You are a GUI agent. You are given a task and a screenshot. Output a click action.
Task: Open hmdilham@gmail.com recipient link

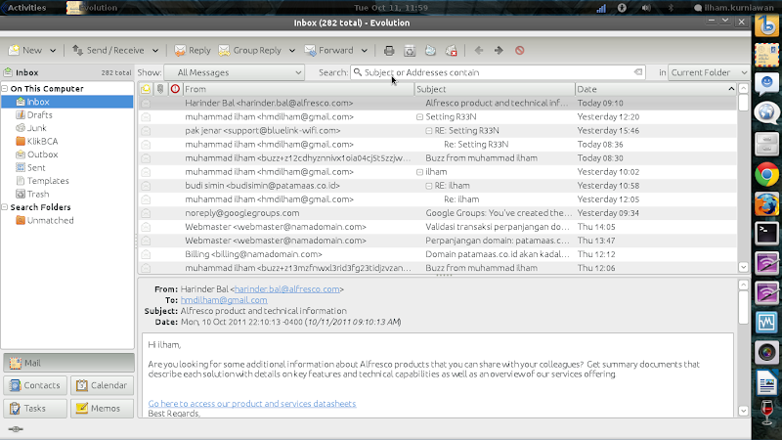224,300
